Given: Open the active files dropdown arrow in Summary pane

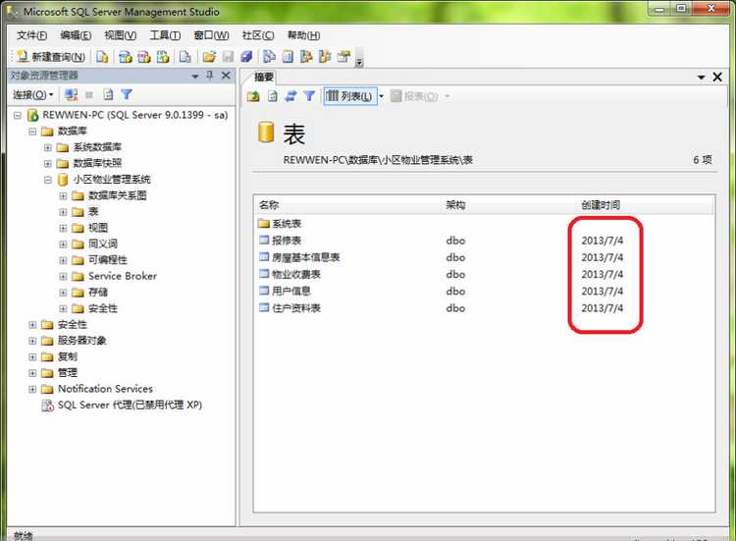Looking at the screenshot, I should [x=702, y=77].
